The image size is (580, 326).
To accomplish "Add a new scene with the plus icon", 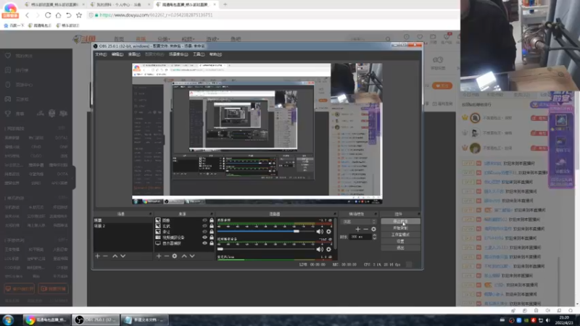I will coord(98,256).
